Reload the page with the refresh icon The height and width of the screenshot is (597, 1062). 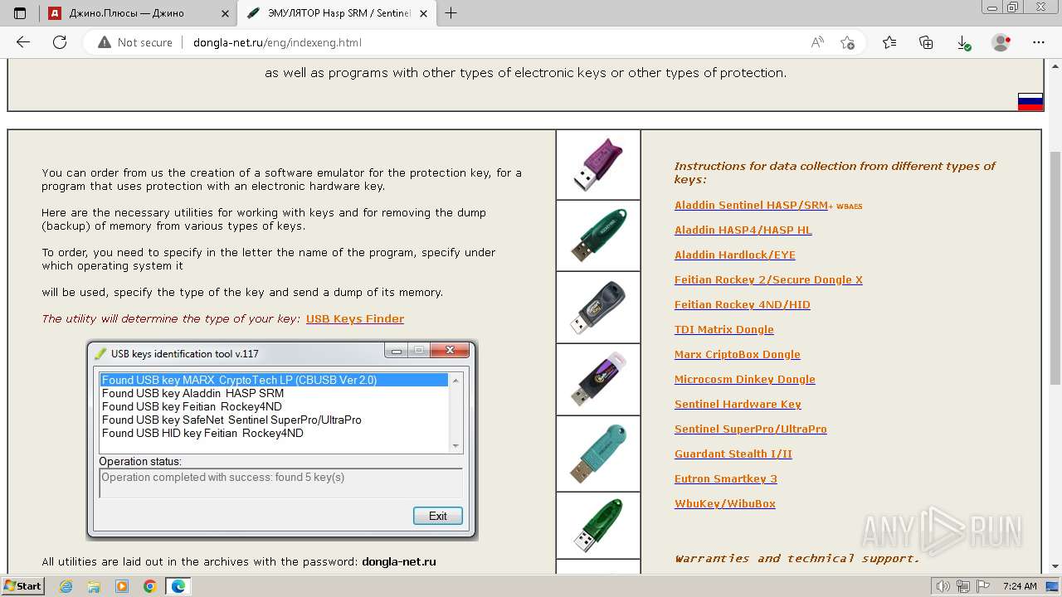60,42
